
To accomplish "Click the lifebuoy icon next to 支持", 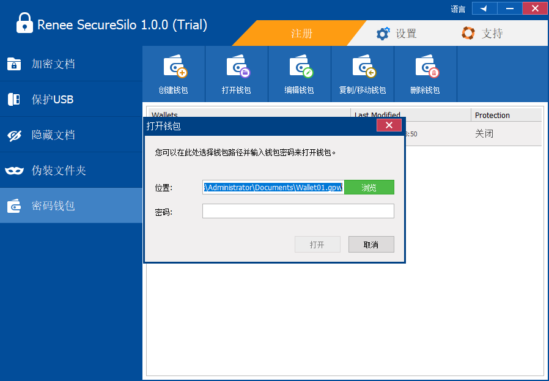I will (468, 33).
